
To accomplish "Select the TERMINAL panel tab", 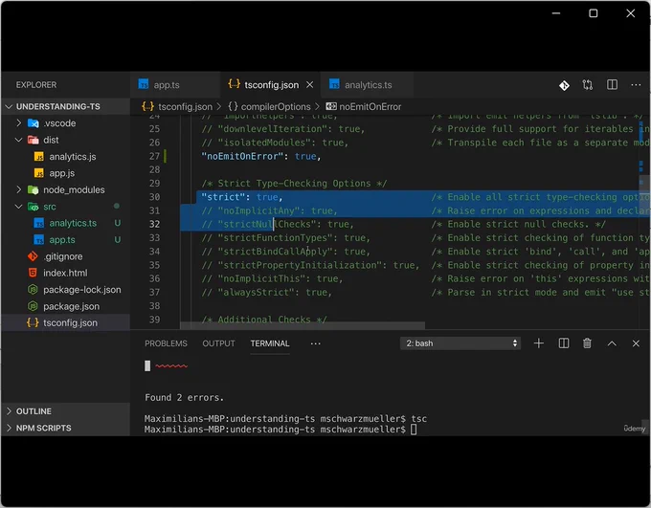I will pos(270,343).
